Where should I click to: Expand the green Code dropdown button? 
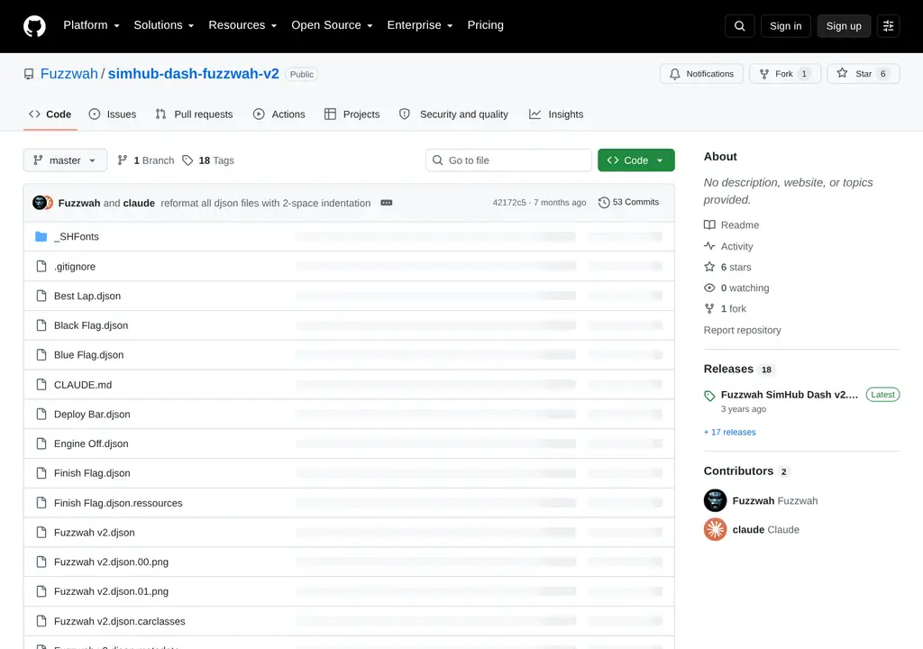coord(635,160)
